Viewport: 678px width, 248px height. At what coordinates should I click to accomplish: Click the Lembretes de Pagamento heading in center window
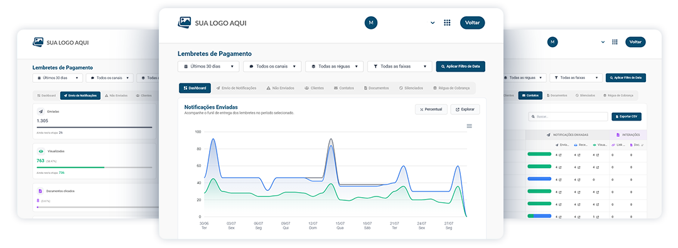point(215,54)
